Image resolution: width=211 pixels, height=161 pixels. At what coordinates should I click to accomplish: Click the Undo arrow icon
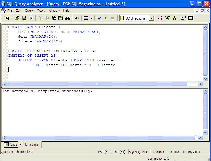click(77, 18)
